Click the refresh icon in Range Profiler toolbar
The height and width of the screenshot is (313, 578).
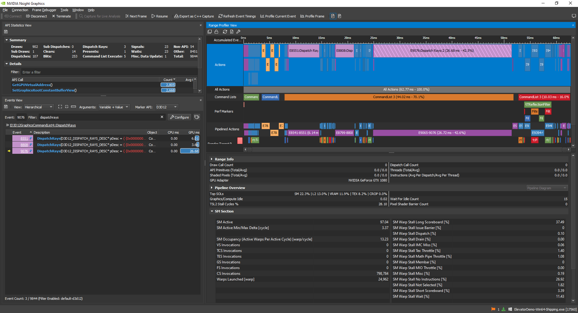(225, 32)
